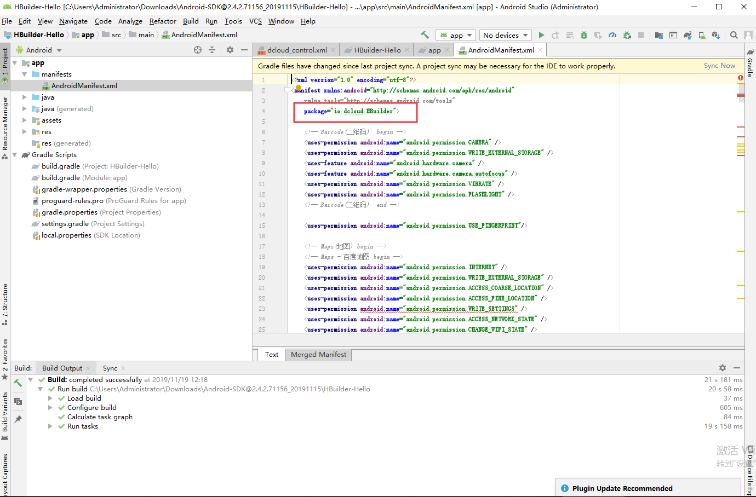Image resolution: width=756 pixels, height=497 pixels.
Task: Toggle the Resource Manager tool window
Action: pos(5,128)
